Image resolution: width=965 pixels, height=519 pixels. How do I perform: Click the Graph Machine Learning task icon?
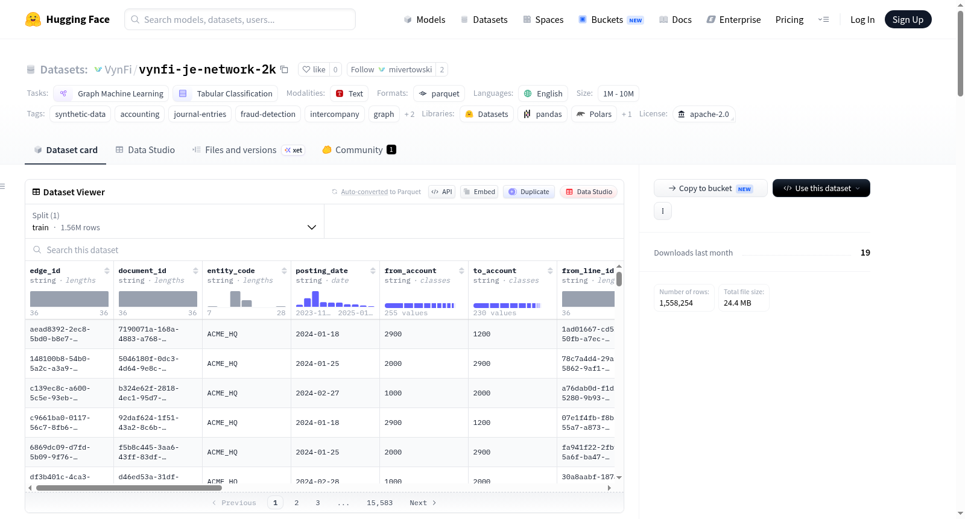tap(63, 93)
